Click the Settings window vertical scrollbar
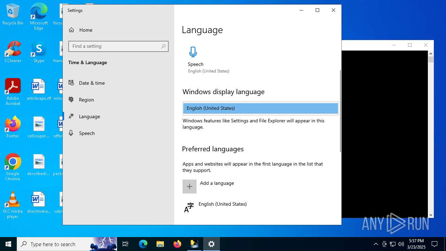The width and height of the screenshot is (446, 251). [x=340, y=111]
